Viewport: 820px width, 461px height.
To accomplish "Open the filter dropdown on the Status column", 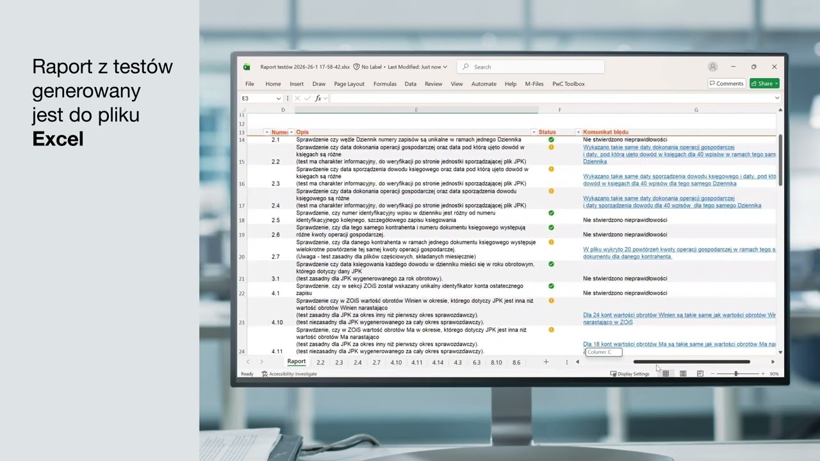I will click(578, 132).
